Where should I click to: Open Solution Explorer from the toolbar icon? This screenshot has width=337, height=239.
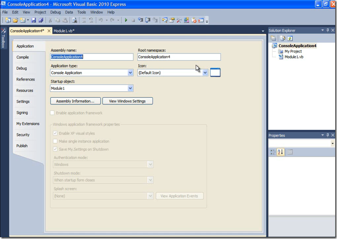pos(165,20)
